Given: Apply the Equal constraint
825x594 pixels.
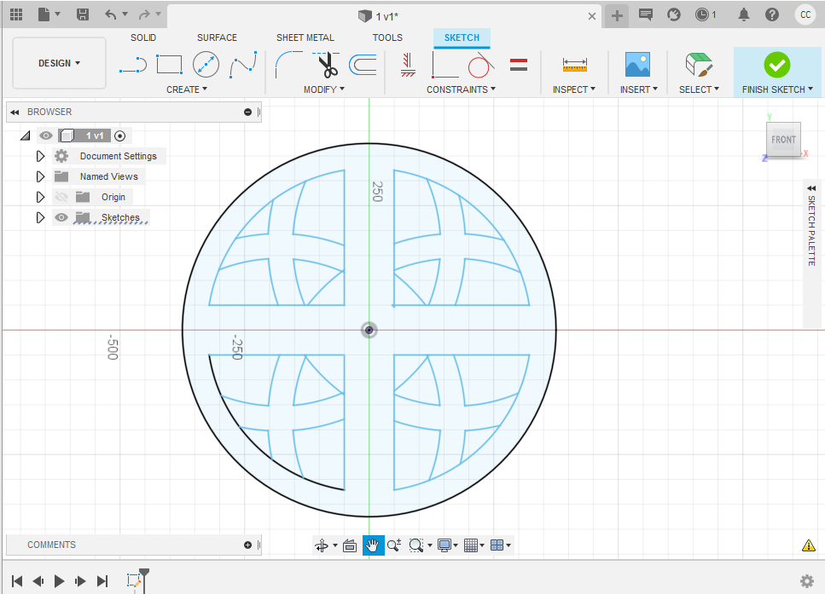Looking at the screenshot, I should tap(518, 65).
